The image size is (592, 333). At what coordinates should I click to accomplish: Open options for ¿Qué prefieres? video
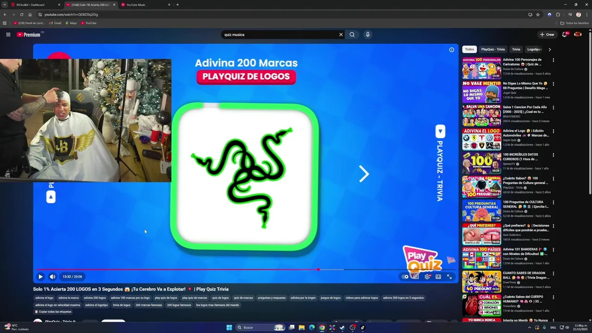[553, 226]
